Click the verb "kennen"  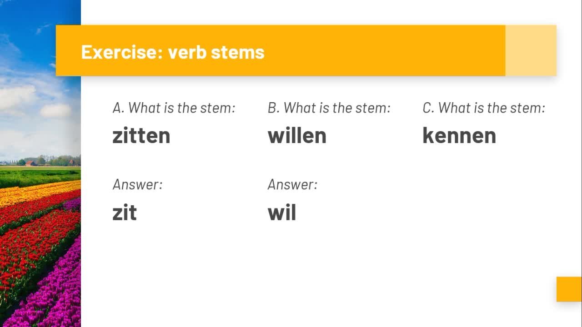[x=459, y=135]
